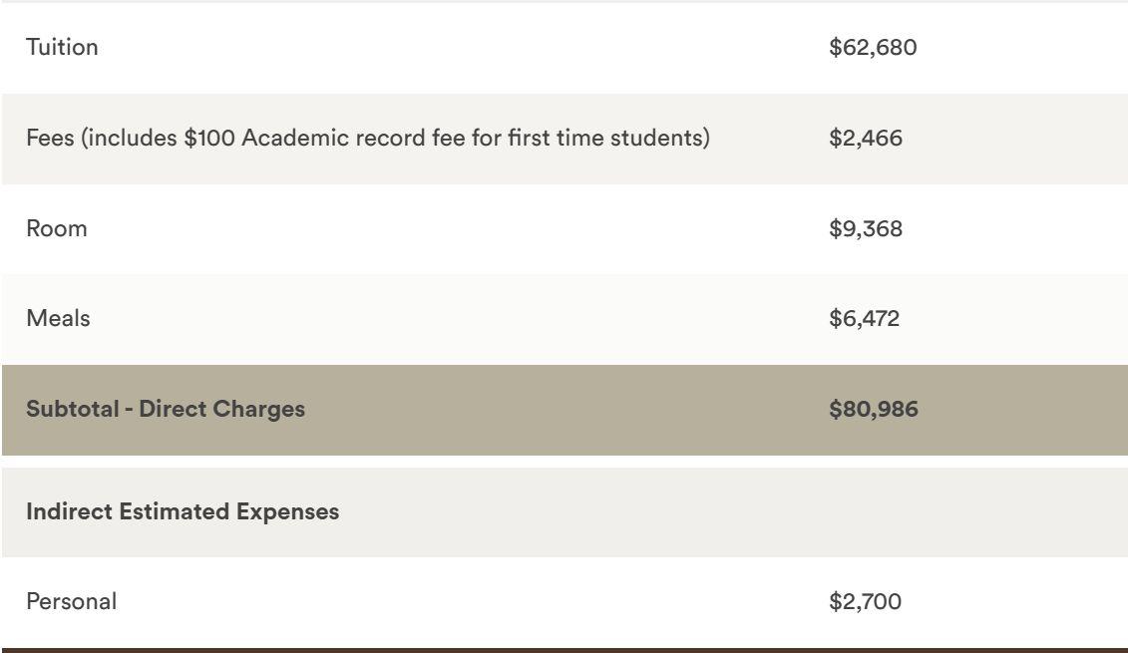Click blank space in Indirect Expenses row
This screenshot has height=653, width=1128.
[x=719, y=512]
